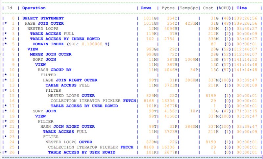Click the Operation column header

34,8
